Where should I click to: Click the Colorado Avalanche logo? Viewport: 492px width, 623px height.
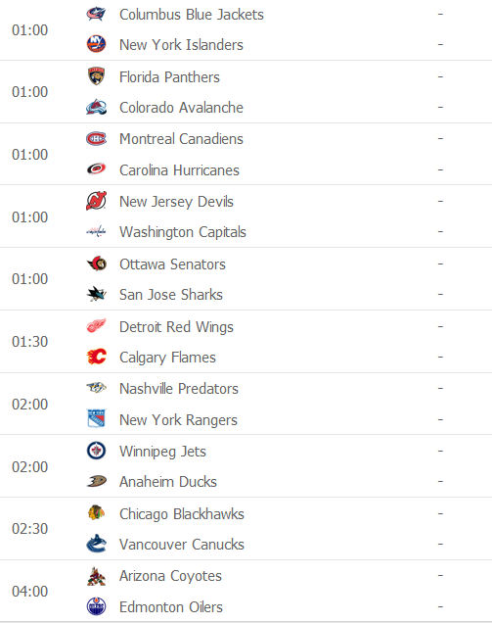pyautogui.click(x=96, y=107)
